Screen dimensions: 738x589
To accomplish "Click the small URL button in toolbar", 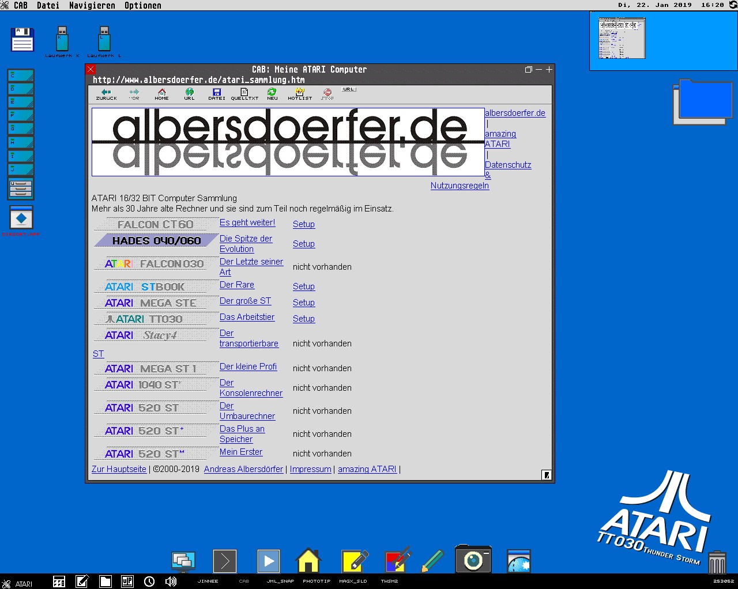I will 349,89.
